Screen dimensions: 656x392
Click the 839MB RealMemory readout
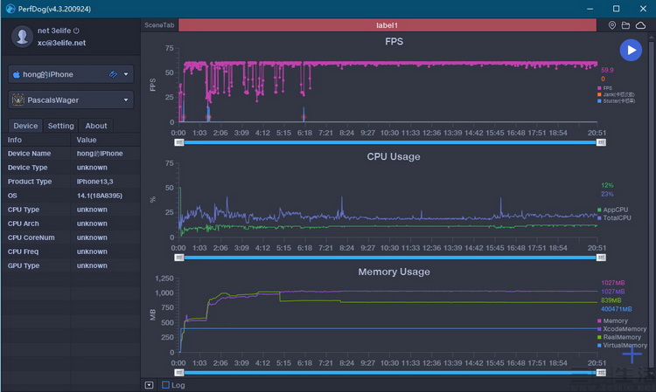[611, 300]
